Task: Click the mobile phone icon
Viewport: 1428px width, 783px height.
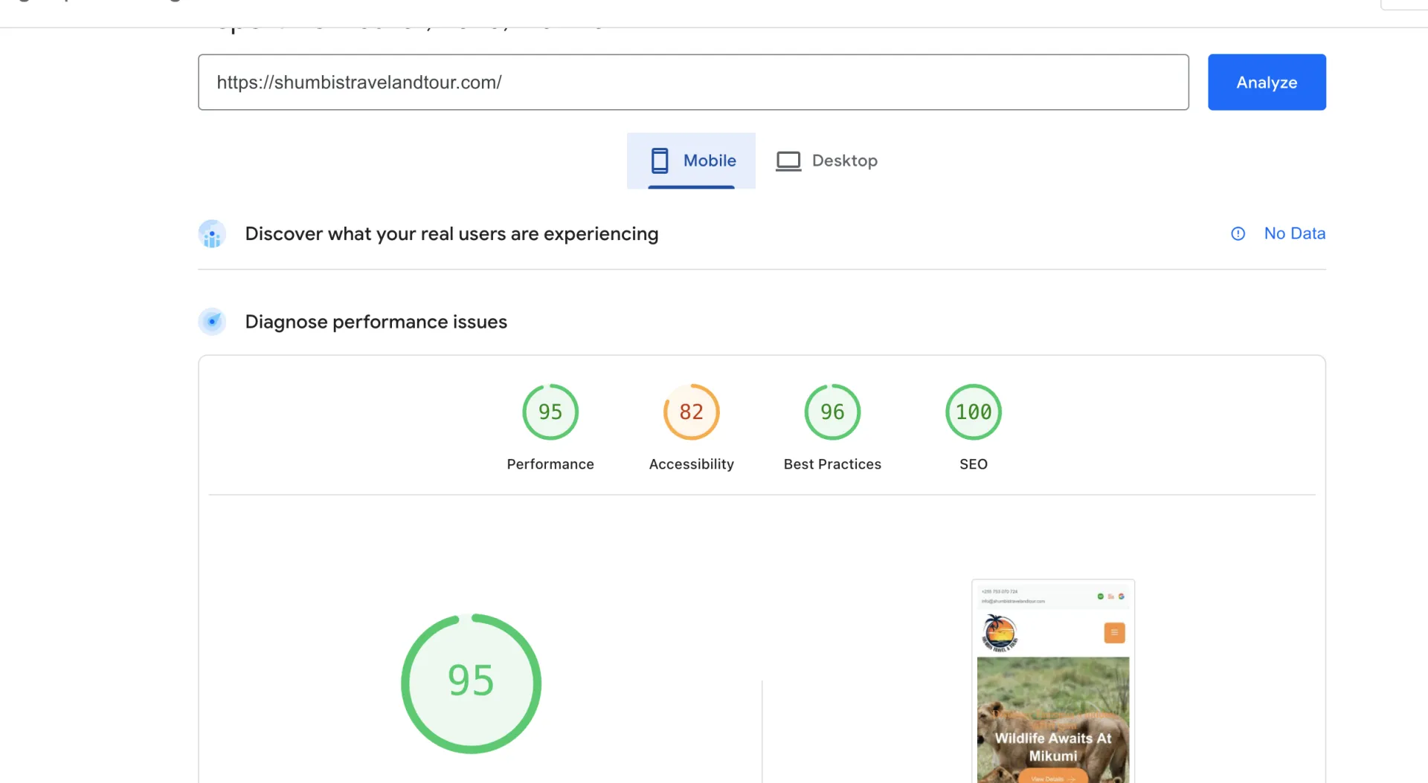Action: click(x=660, y=160)
